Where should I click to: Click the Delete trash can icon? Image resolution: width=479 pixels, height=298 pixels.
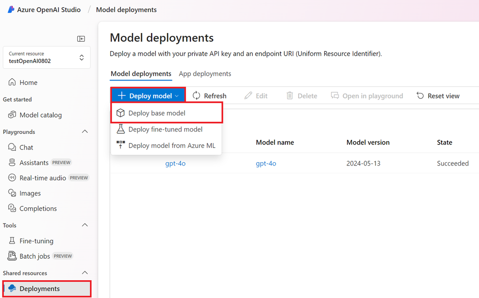point(290,95)
